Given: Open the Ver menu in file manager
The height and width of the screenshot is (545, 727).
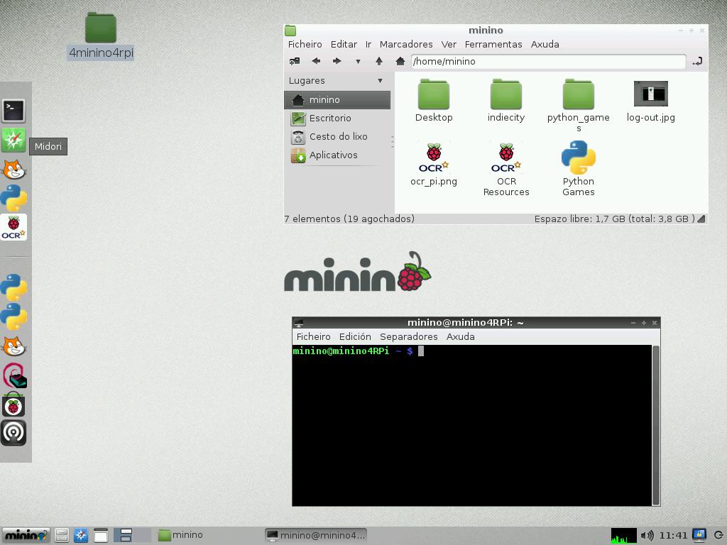Looking at the screenshot, I should tap(449, 45).
